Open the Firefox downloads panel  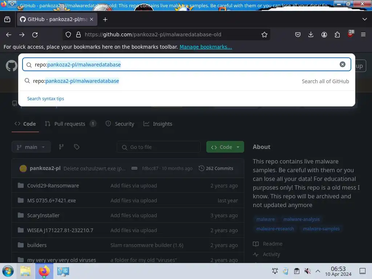pyautogui.click(x=311, y=35)
